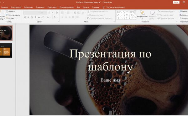Expand Направление текста dropdown
The image size is (188, 116).
[97, 12]
